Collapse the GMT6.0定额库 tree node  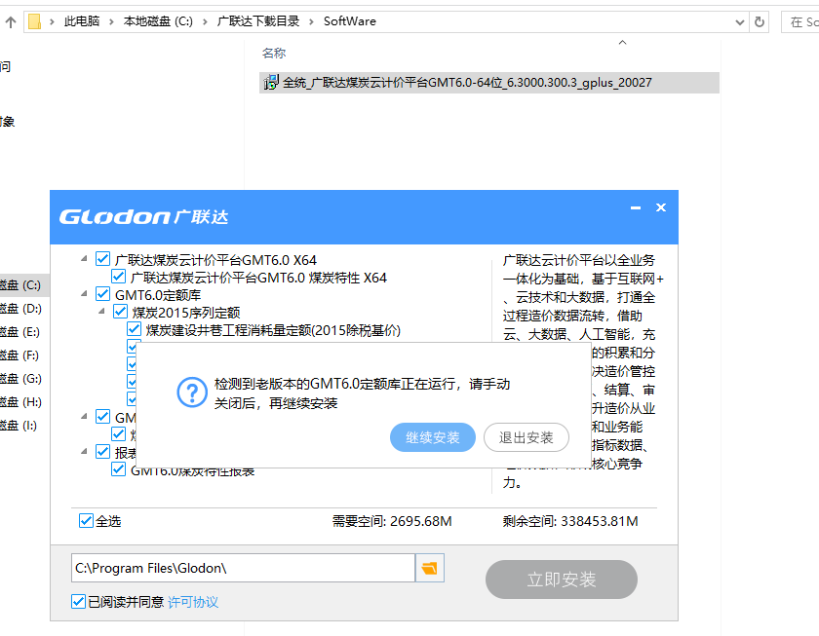pyautogui.click(x=84, y=294)
